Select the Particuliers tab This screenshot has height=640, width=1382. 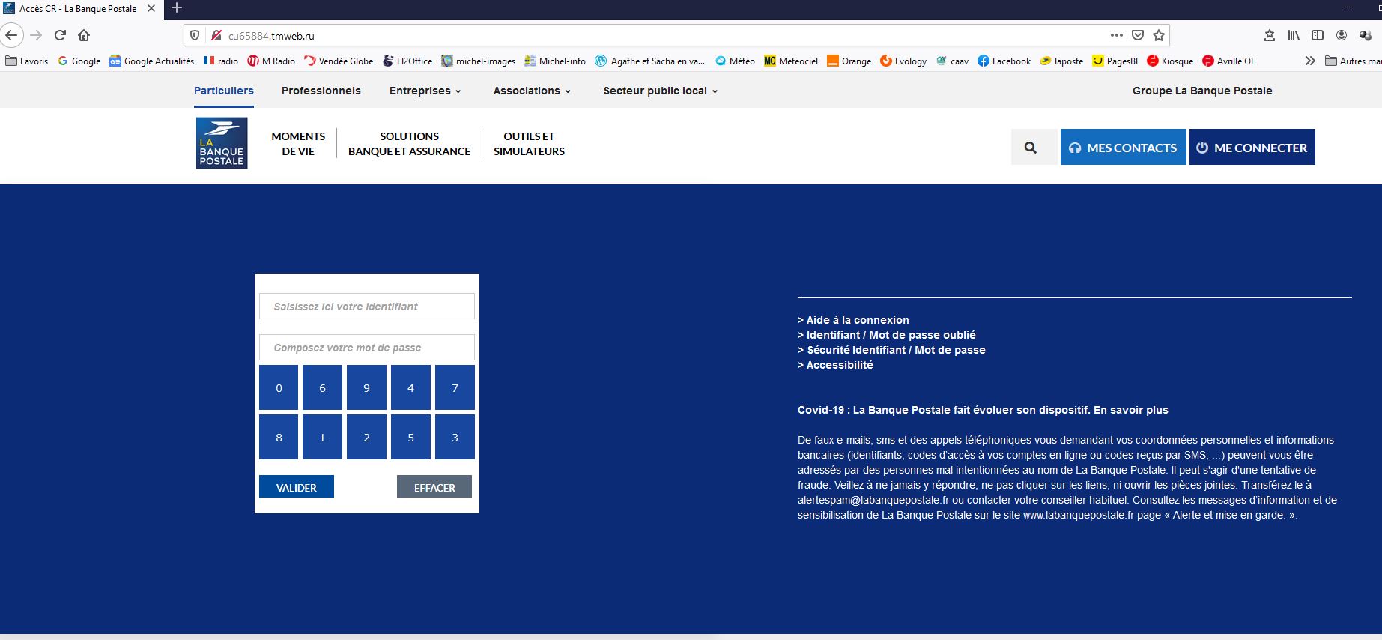(224, 91)
